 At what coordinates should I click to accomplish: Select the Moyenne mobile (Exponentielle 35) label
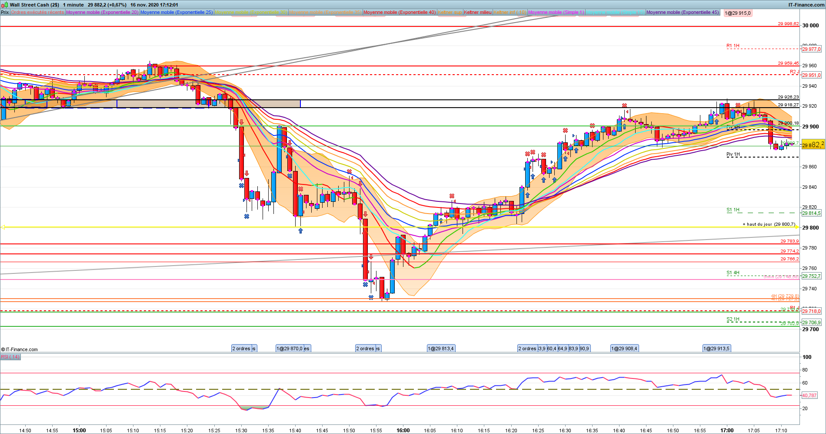(x=325, y=12)
